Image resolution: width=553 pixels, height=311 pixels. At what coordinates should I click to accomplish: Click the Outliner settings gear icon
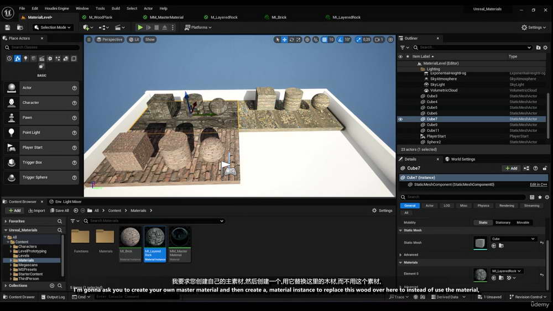click(545, 48)
